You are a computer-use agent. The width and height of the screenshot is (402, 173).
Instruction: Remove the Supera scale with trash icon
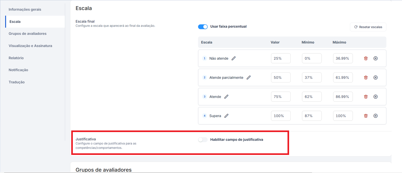coord(366,116)
